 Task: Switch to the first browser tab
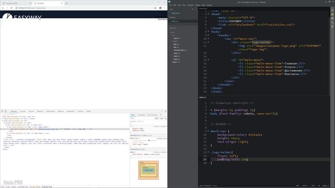[x=17, y=4]
